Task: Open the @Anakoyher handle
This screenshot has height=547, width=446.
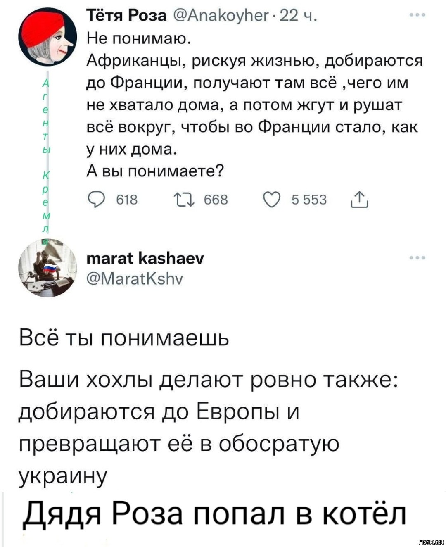Action: coord(219,16)
